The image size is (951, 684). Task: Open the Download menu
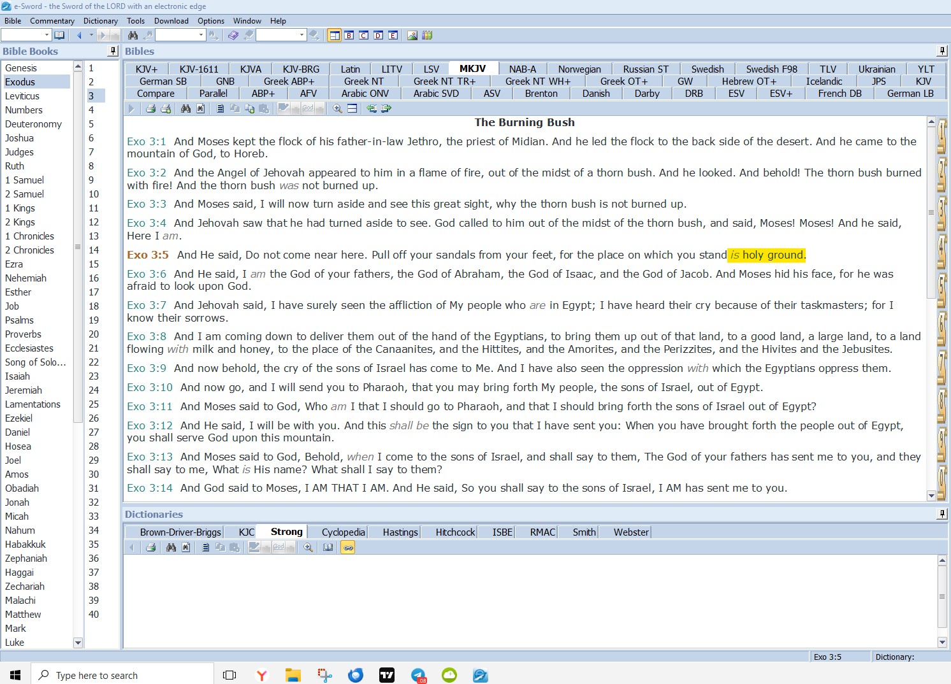[171, 21]
